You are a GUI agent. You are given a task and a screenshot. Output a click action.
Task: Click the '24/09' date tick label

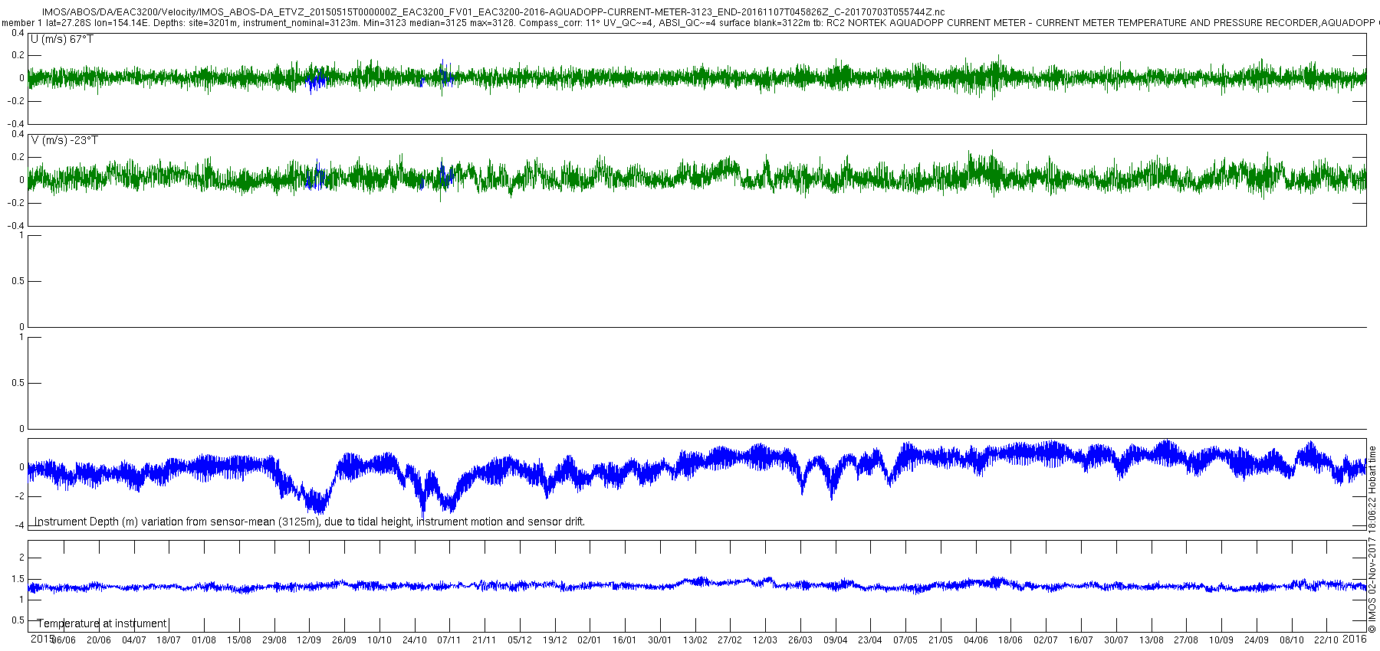click(1257, 640)
